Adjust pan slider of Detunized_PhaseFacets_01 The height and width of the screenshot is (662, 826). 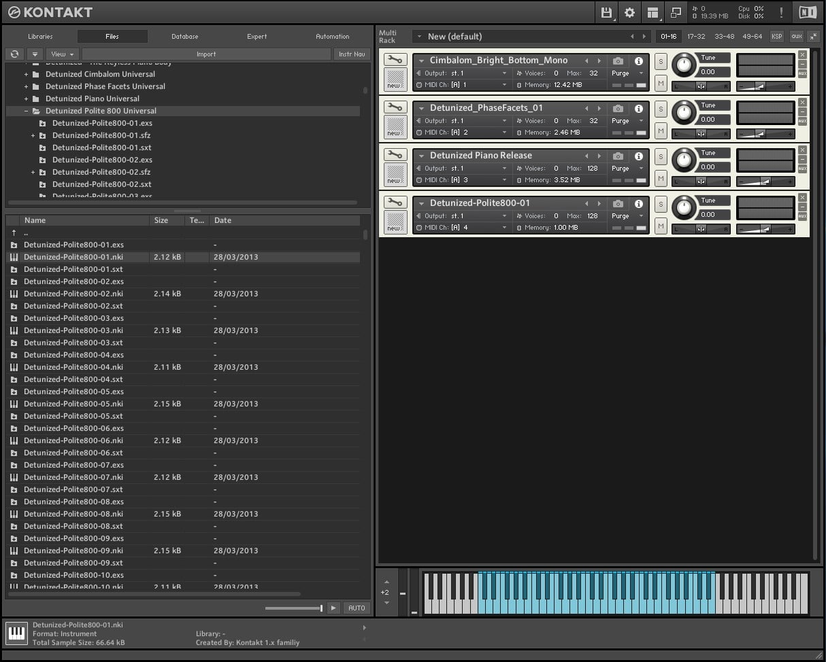point(701,134)
